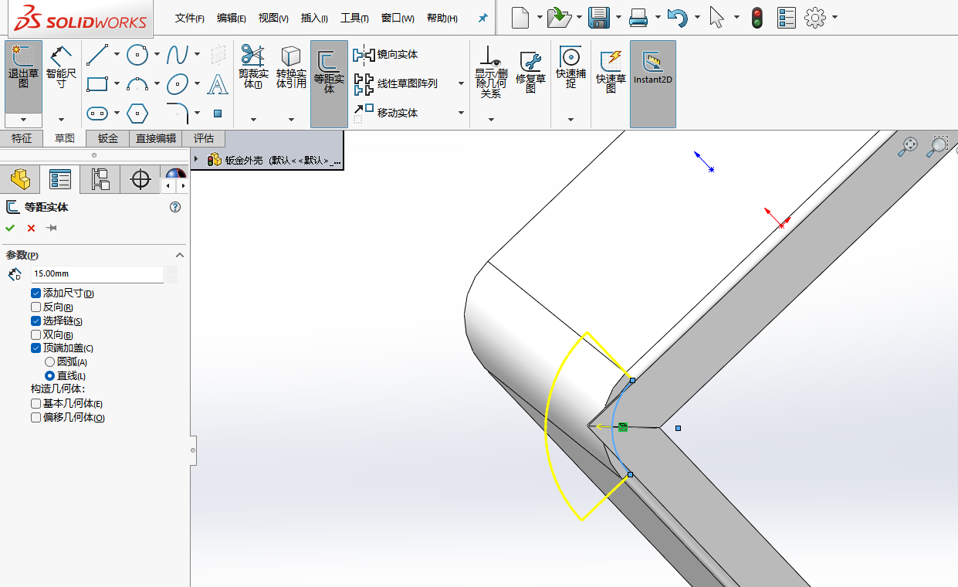The height and width of the screenshot is (587, 958).
Task: Open the Linear Sketch Pattern (线性草图阵列) dropdown arrow
Action: (x=461, y=83)
